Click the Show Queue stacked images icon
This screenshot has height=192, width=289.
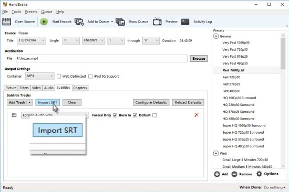pyautogui.click(x=120, y=22)
